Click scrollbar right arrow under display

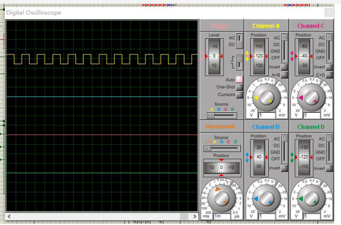[x=194, y=217]
